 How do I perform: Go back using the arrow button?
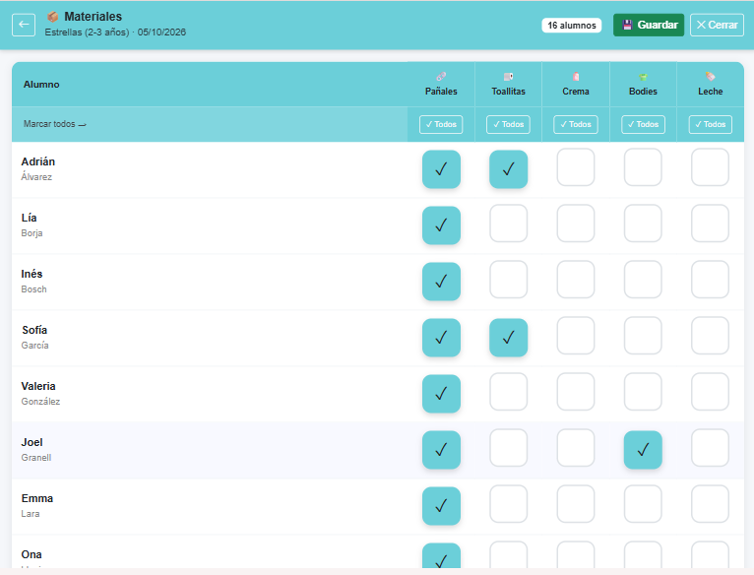coord(24,25)
